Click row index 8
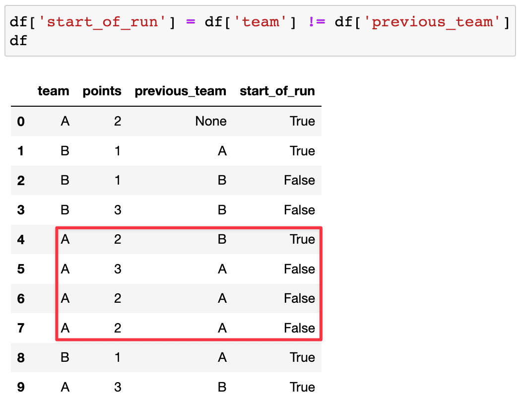 tap(21, 357)
